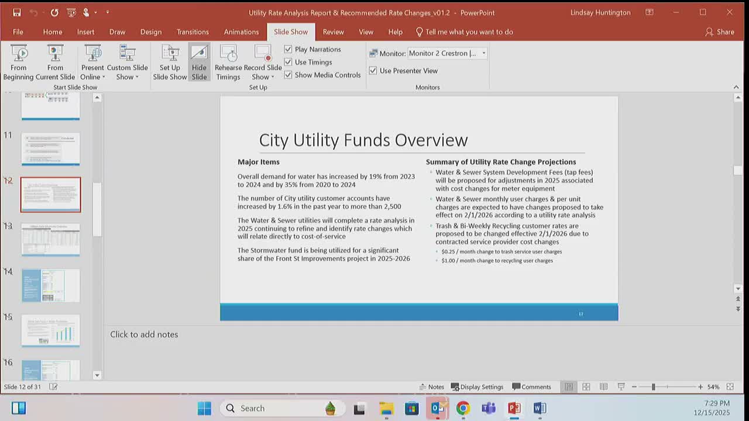Screen dimensions: 749x421
Task: Toggle Use Timings checkbox
Action: [x=288, y=62]
